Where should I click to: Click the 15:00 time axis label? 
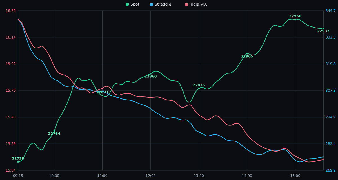(295, 176)
